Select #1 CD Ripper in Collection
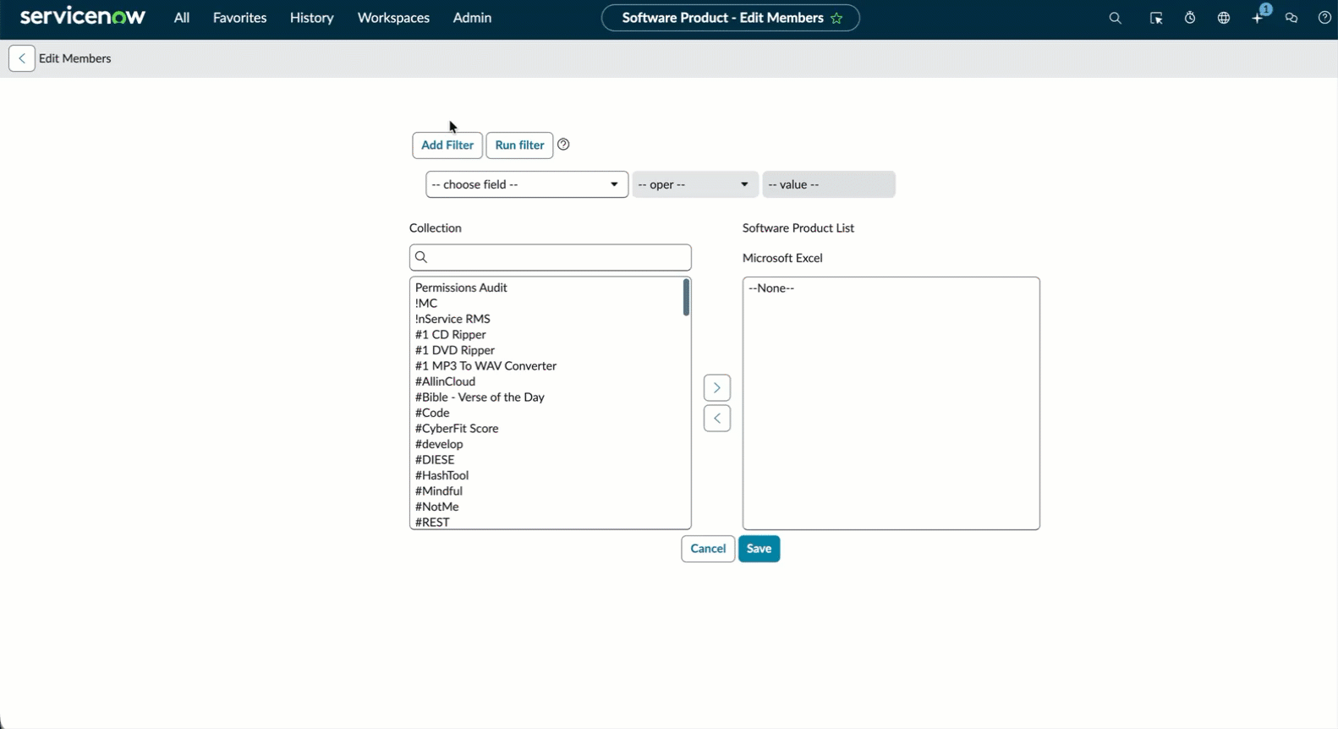 450,335
